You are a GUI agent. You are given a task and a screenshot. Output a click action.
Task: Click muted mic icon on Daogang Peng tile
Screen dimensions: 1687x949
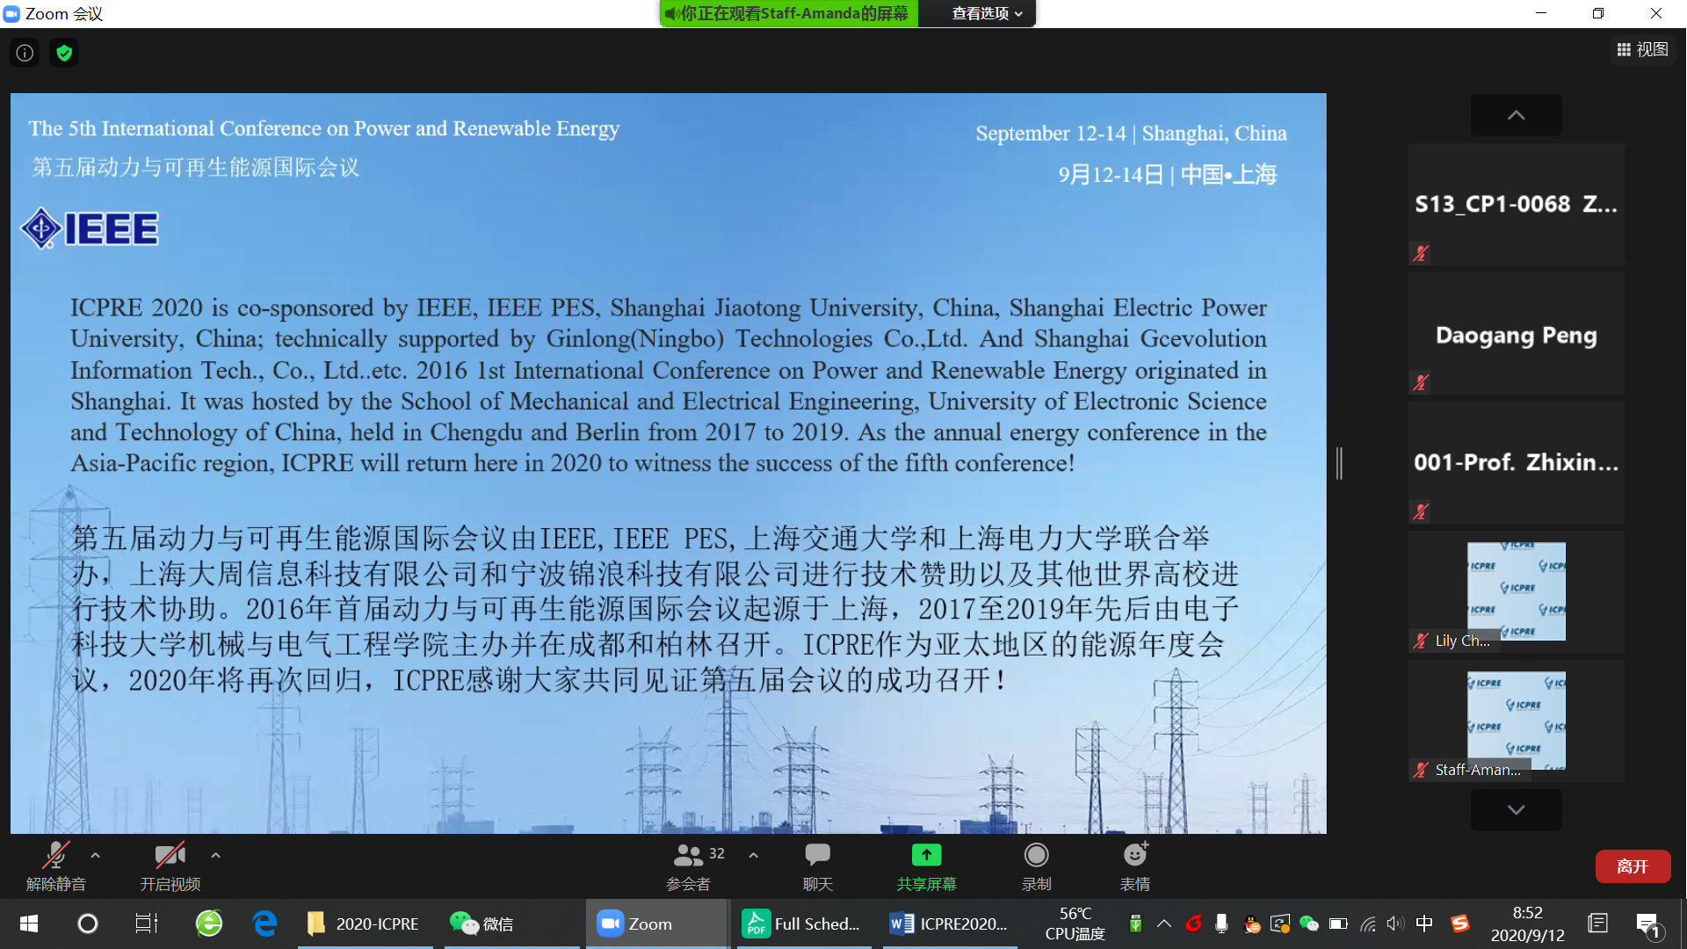[x=1420, y=382]
